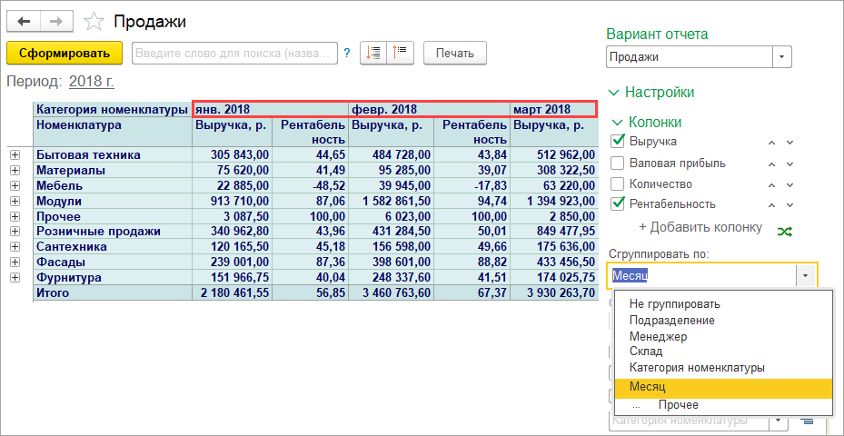The width and height of the screenshot is (844, 436).
Task: Click the back navigation arrow
Action: [x=24, y=21]
